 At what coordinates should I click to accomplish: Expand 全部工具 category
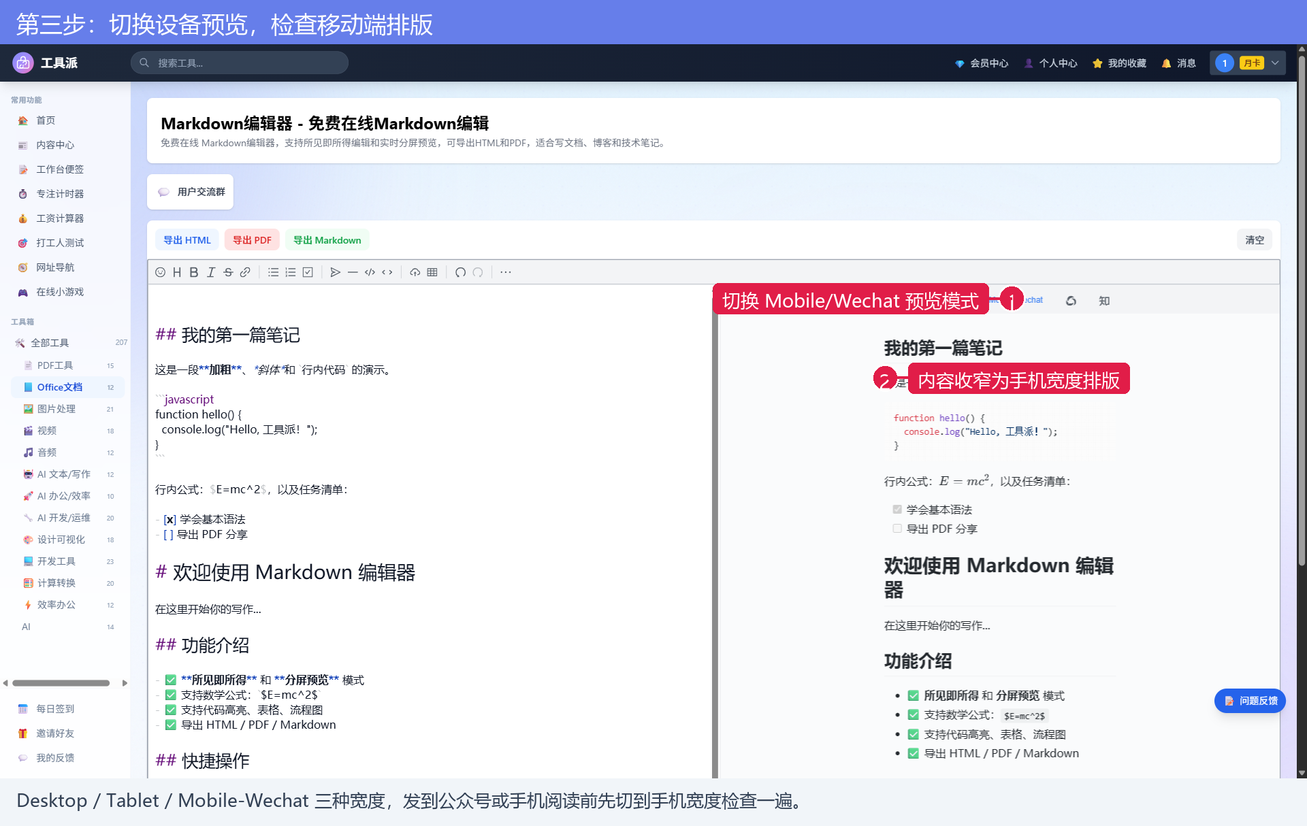coord(68,343)
